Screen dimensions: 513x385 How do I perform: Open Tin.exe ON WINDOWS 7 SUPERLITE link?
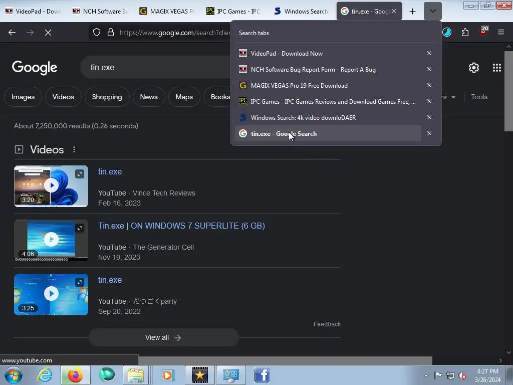(181, 226)
